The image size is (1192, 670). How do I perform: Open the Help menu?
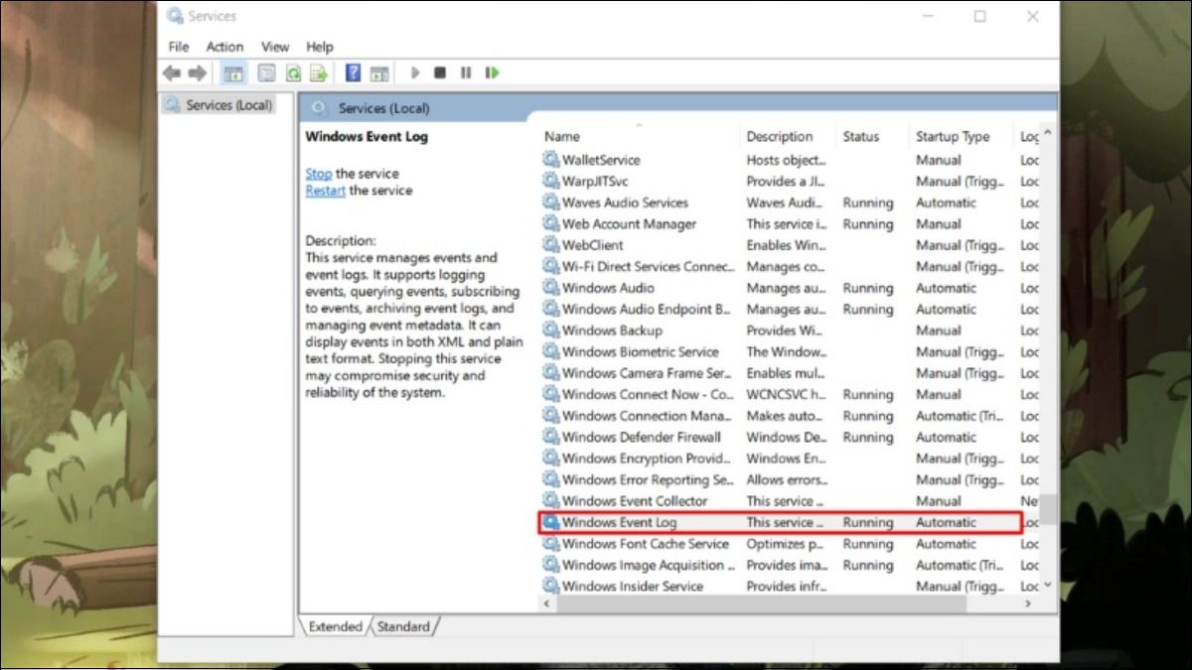coord(320,47)
